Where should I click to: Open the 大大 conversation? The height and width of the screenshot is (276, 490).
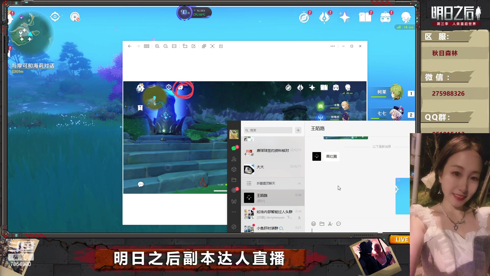(273, 169)
